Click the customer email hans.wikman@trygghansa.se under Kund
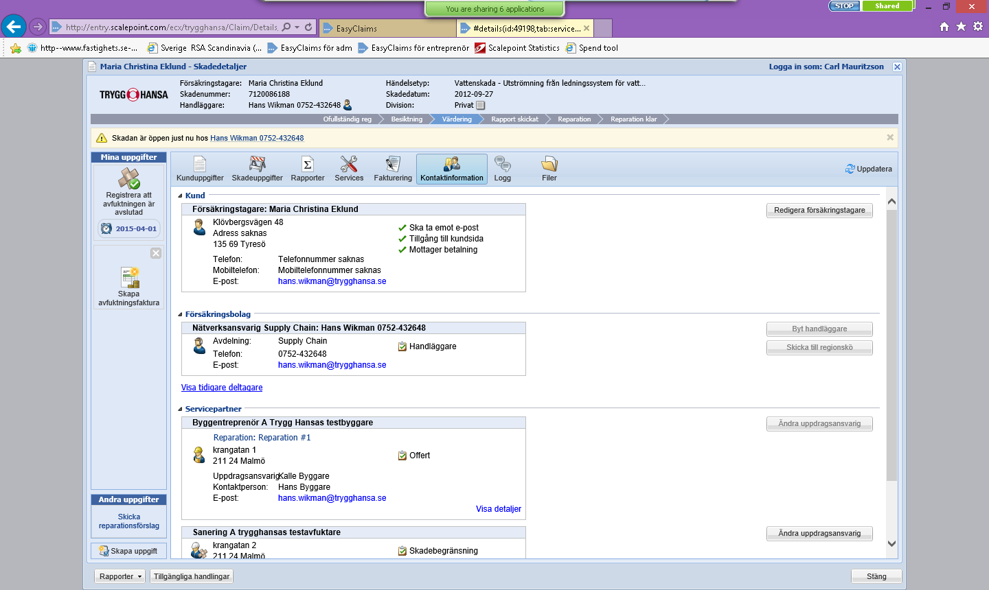This screenshot has width=989, height=590. (x=332, y=281)
